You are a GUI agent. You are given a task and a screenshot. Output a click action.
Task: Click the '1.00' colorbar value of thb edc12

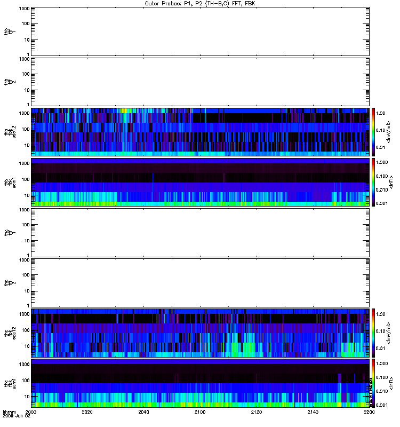381,113
